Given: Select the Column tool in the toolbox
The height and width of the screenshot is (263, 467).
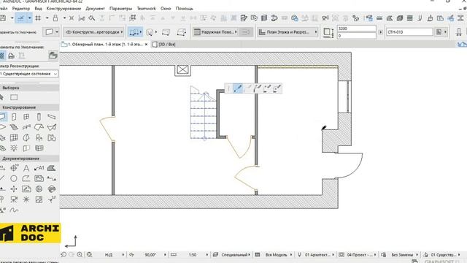Looking at the screenshot, I should pyautogui.click(x=39, y=117).
